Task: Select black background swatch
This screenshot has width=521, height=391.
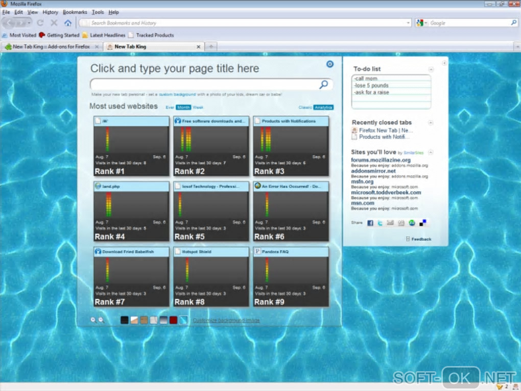Action: point(124,320)
